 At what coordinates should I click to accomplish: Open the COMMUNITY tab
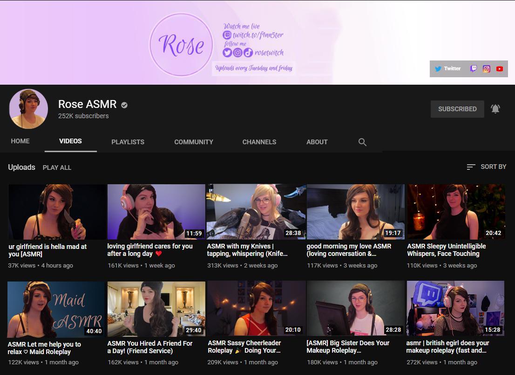193,142
